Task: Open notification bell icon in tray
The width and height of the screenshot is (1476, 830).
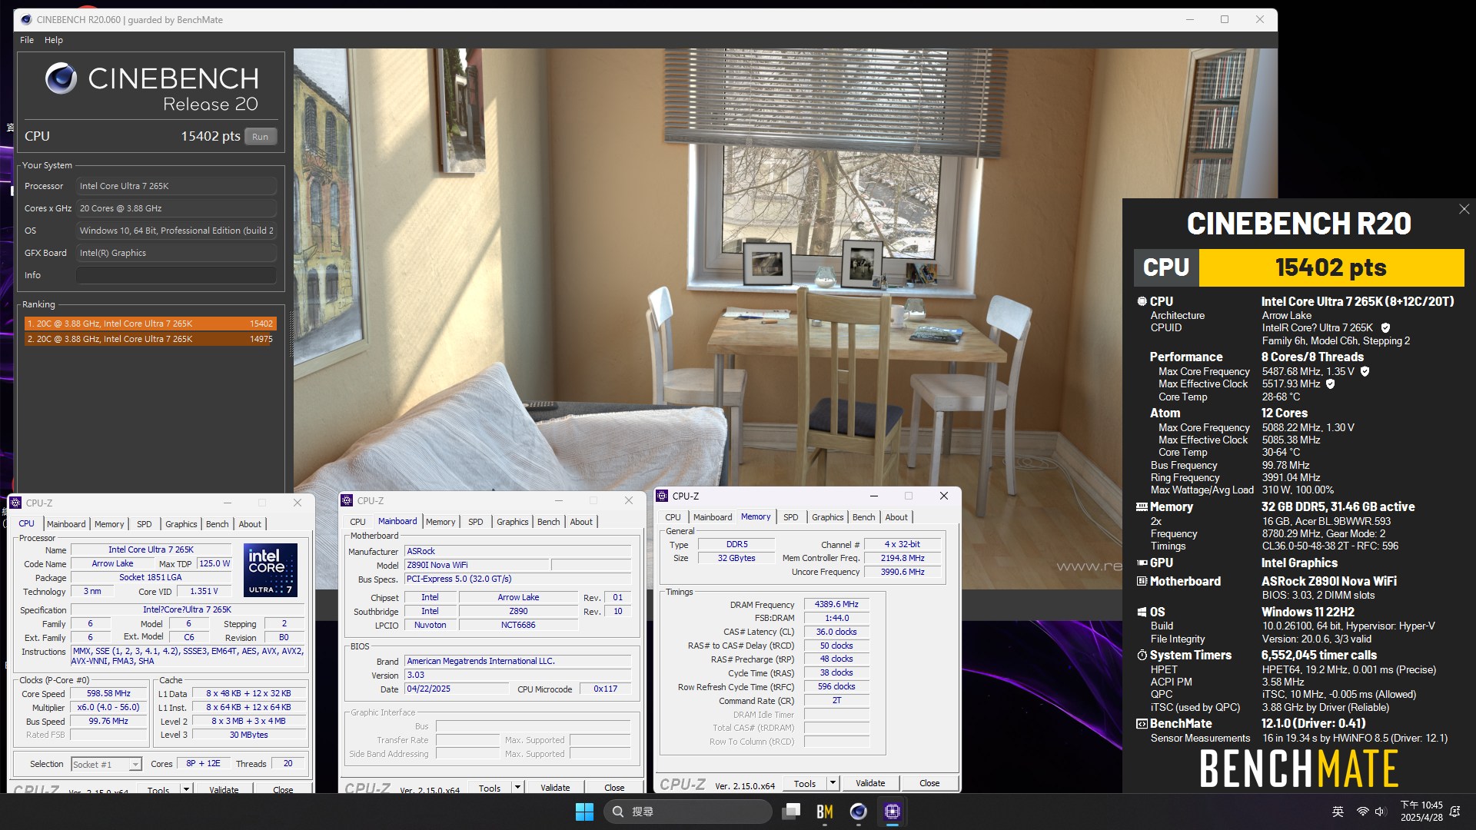Action: tap(1454, 812)
